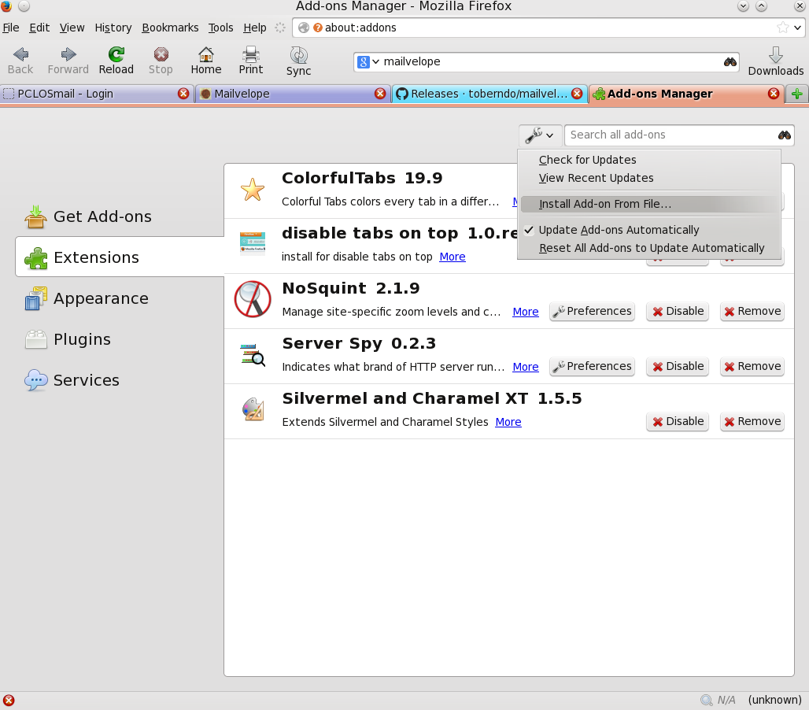Image resolution: width=809 pixels, height=710 pixels.
Task: Click the site identity globe icon
Action: 304,28
